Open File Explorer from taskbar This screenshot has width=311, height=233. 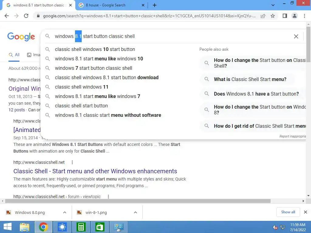(25, 227)
